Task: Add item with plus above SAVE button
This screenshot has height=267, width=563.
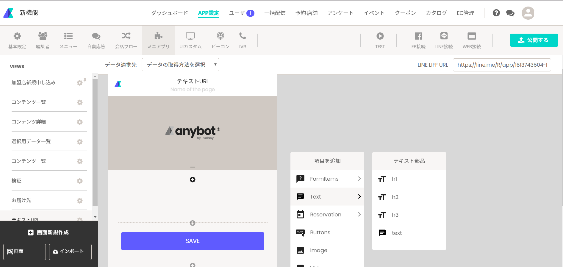Action: [x=193, y=223]
